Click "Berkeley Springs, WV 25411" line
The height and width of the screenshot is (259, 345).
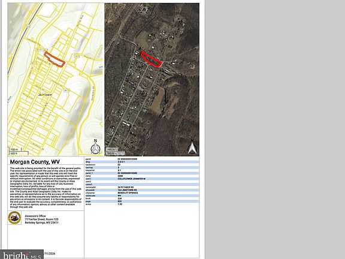click(x=41, y=222)
